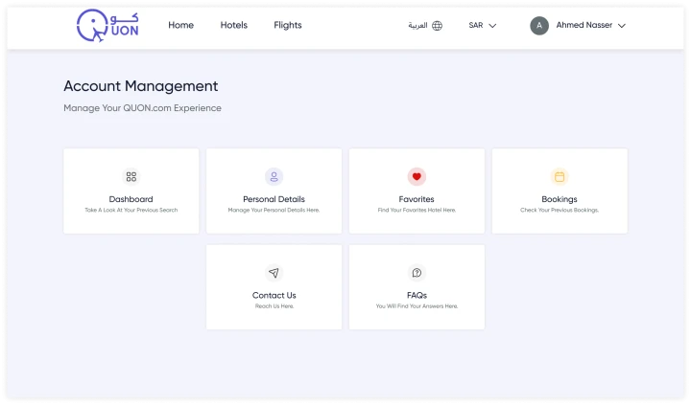The width and height of the screenshot is (691, 405).
Task: Open the Dashboard card title
Action: coord(131,199)
